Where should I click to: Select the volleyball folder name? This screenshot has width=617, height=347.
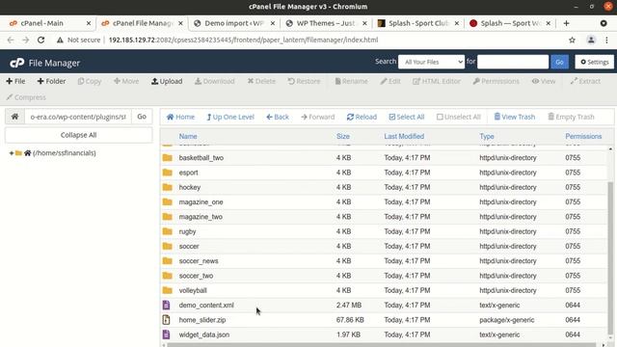point(193,290)
